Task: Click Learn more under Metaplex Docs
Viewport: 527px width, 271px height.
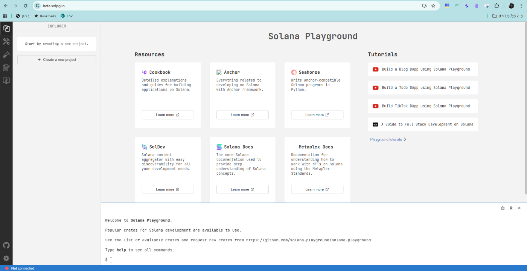Action: pyautogui.click(x=317, y=189)
